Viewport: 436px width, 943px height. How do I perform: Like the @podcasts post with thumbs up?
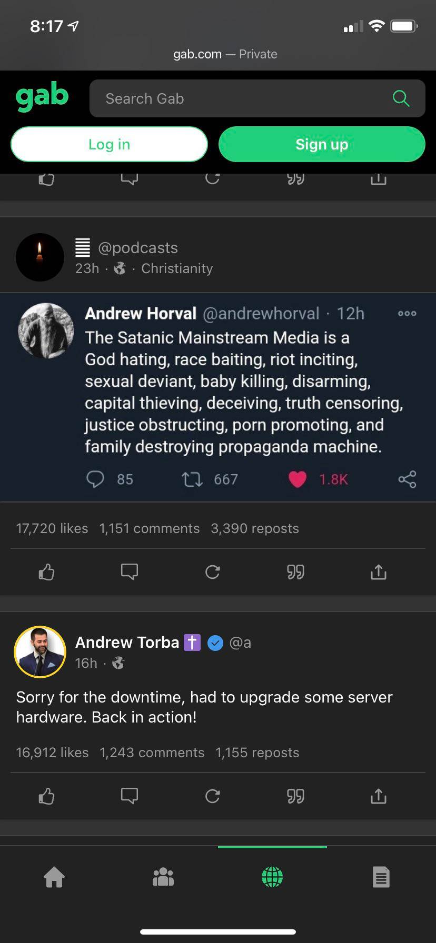click(x=46, y=572)
